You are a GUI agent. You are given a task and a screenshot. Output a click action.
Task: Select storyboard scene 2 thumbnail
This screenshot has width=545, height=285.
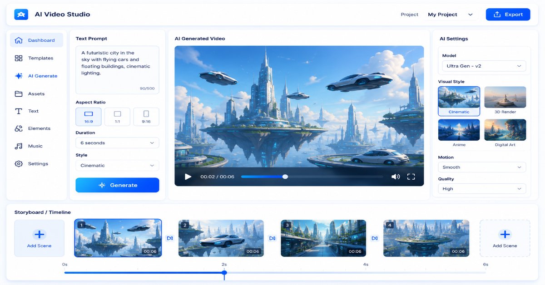point(221,238)
